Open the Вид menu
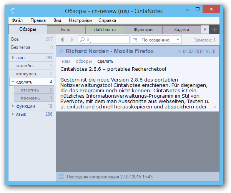231x193 pixels. (57, 20)
